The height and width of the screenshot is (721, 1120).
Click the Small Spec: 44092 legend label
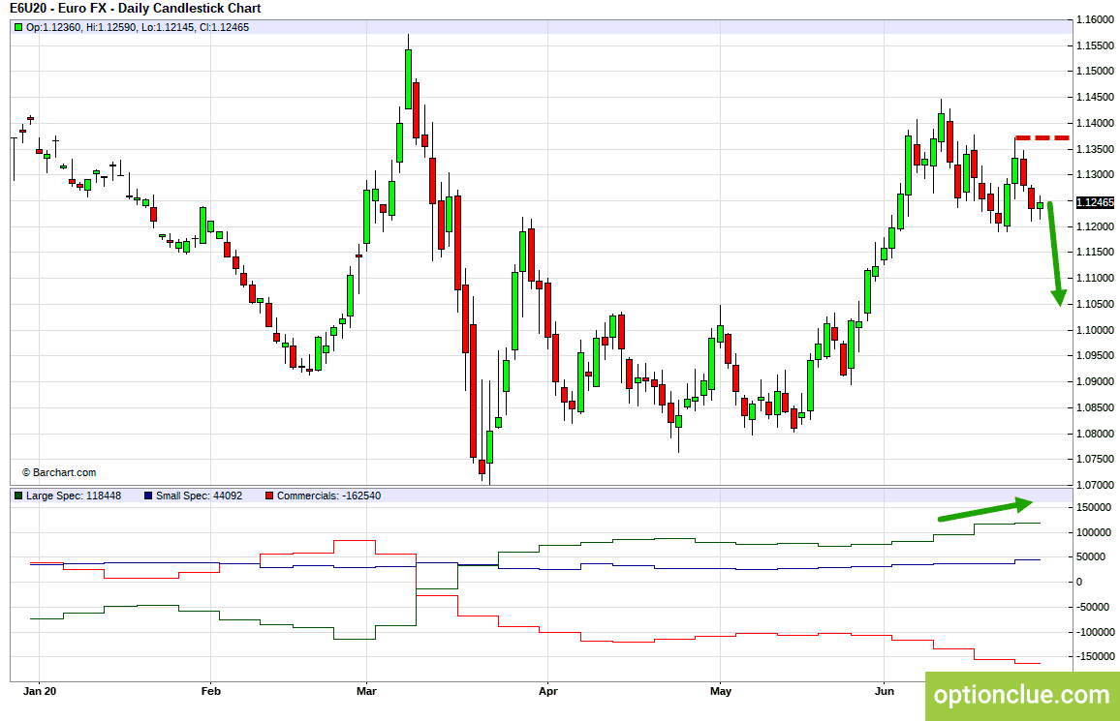point(200,496)
